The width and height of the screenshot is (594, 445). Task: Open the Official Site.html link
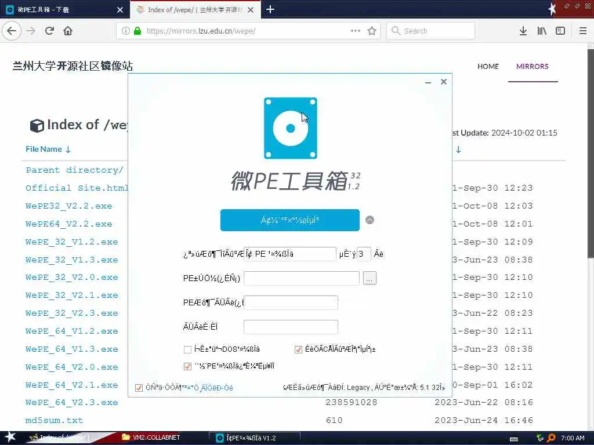pyautogui.click(x=77, y=188)
